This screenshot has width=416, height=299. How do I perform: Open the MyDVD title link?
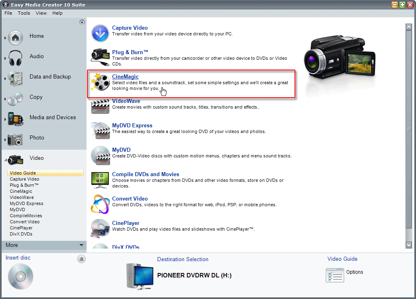tap(121, 150)
